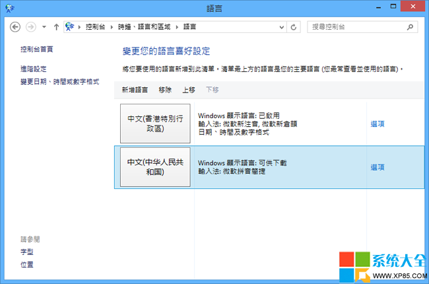Open 字型 link under 請參閱
Screen dimensions: 429x284
[27, 252]
